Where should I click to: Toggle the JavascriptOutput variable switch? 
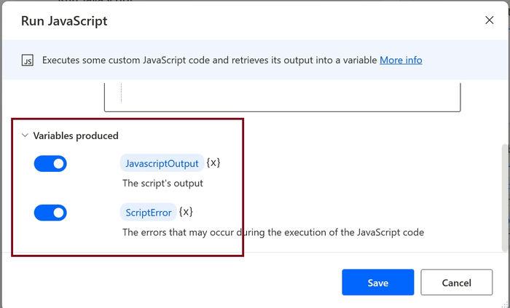50,163
